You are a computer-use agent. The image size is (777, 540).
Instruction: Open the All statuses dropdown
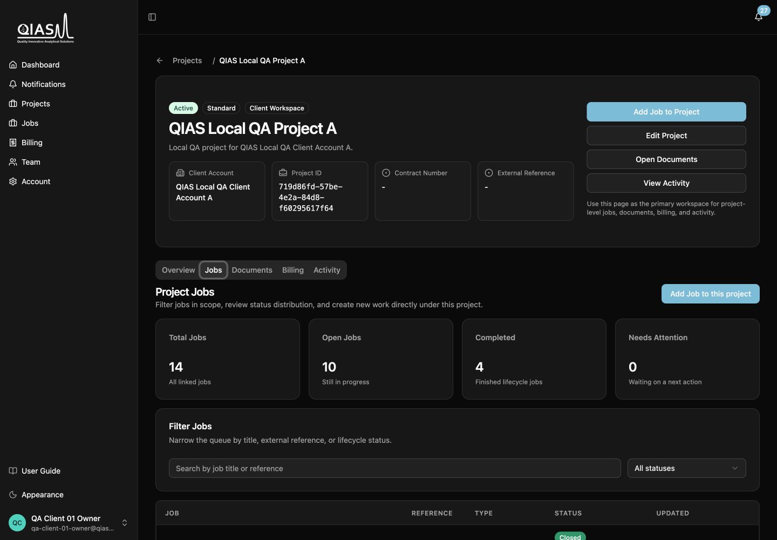click(686, 468)
